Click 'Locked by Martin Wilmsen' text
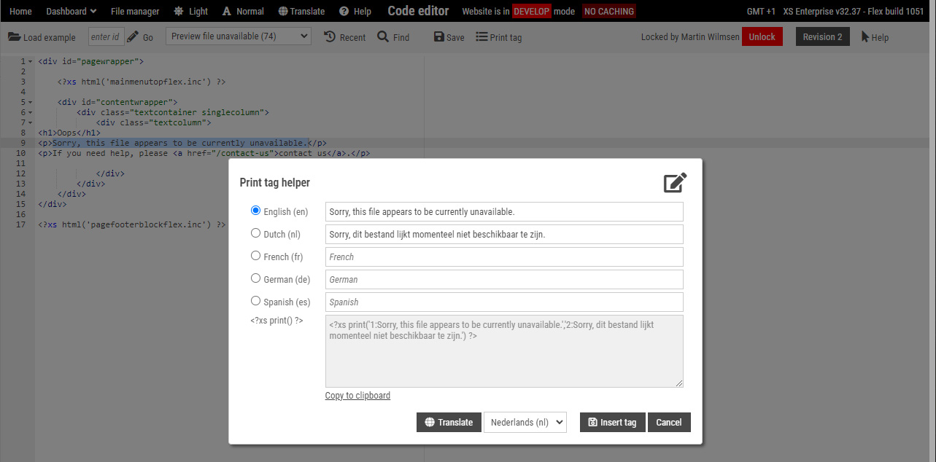 pos(690,36)
